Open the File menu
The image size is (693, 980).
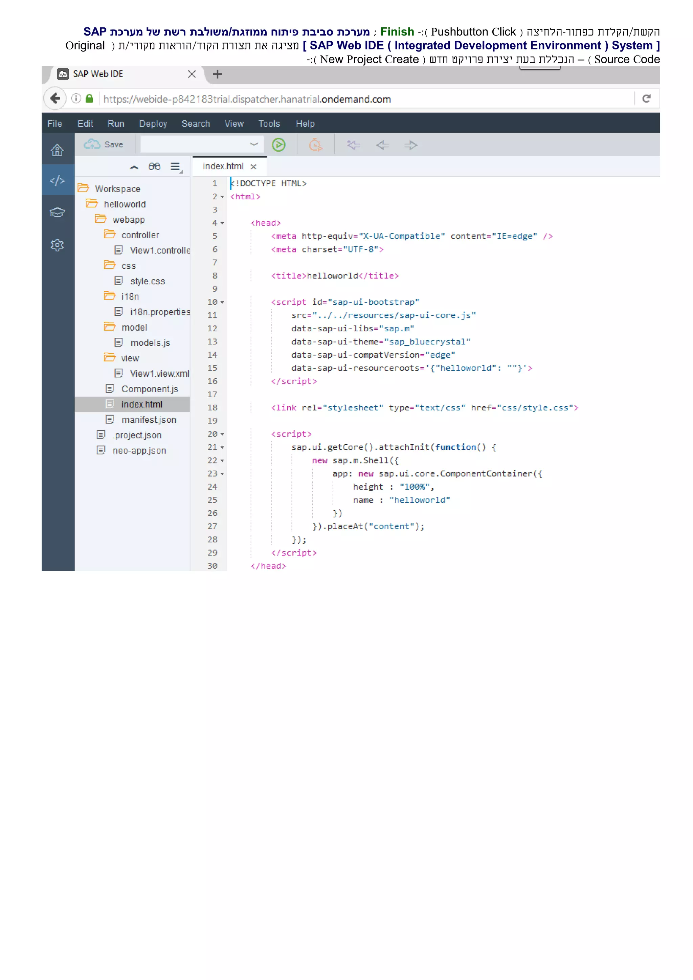(x=54, y=124)
